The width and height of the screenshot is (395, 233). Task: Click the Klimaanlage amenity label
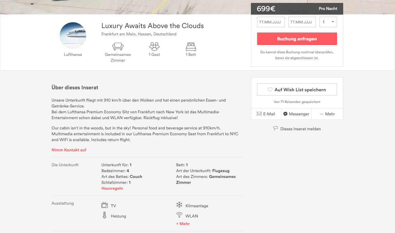coord(197,206)
